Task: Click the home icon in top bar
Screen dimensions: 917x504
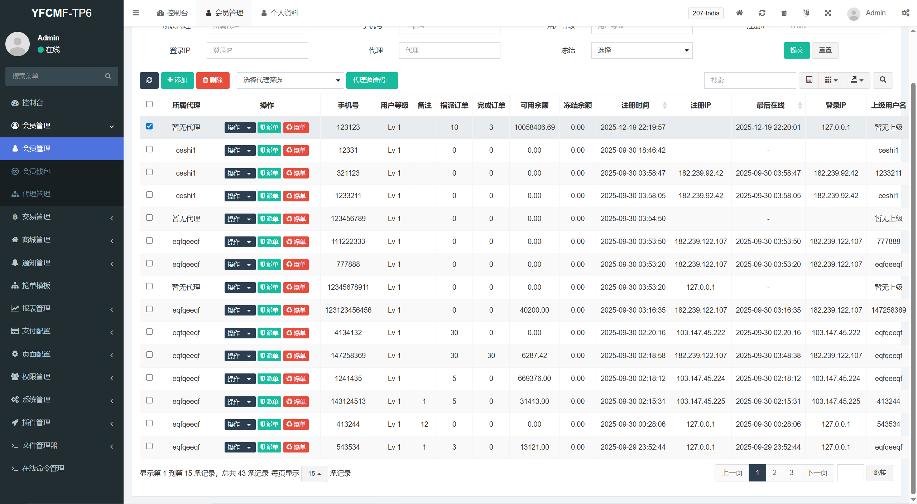Action: click(x=739, y=13)
